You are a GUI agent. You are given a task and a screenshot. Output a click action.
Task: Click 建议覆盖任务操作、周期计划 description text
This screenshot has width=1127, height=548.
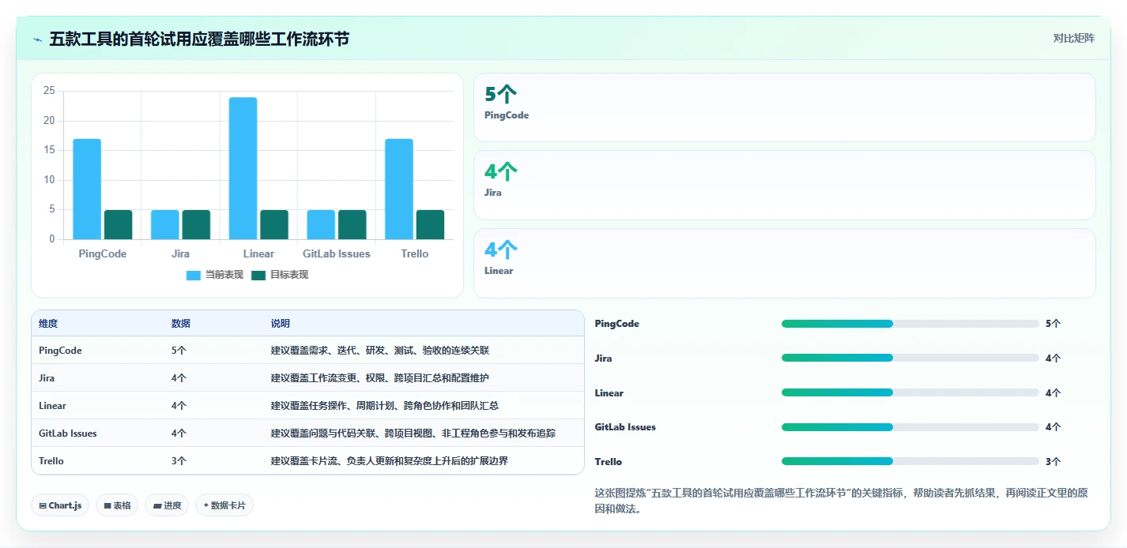385,406
